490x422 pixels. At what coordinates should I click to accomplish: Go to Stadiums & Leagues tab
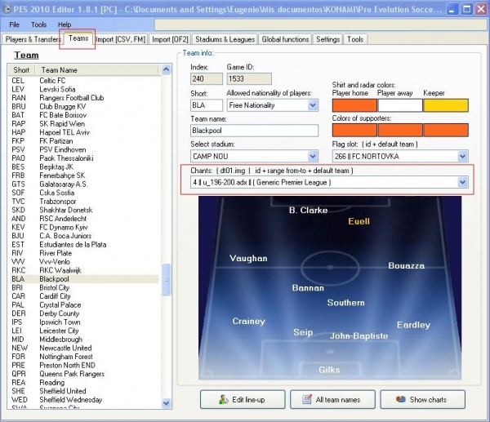pos(225,39)
